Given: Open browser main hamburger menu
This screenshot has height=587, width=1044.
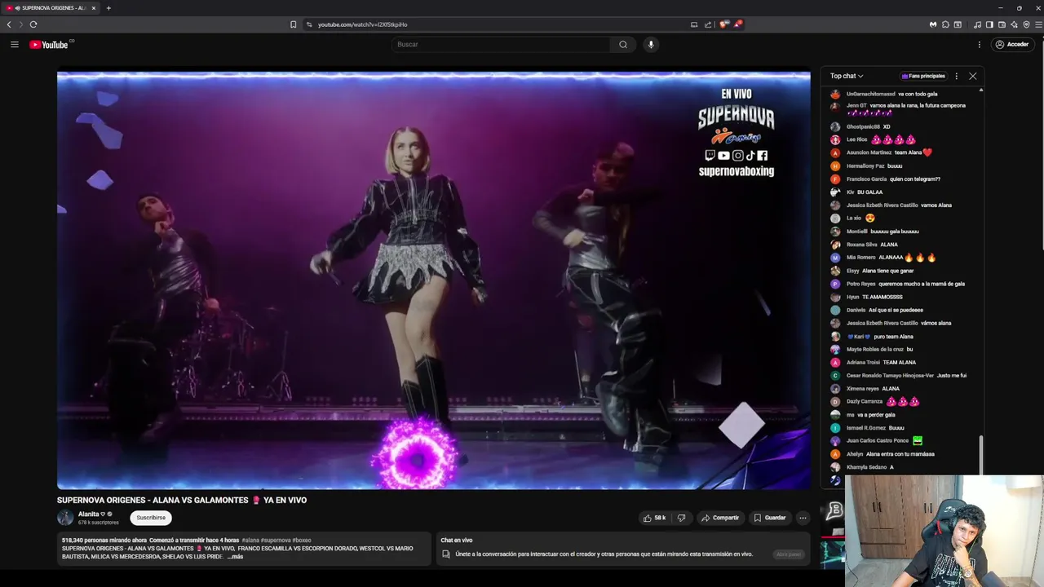Looking at the screenshot, I should pos(1037,24).
